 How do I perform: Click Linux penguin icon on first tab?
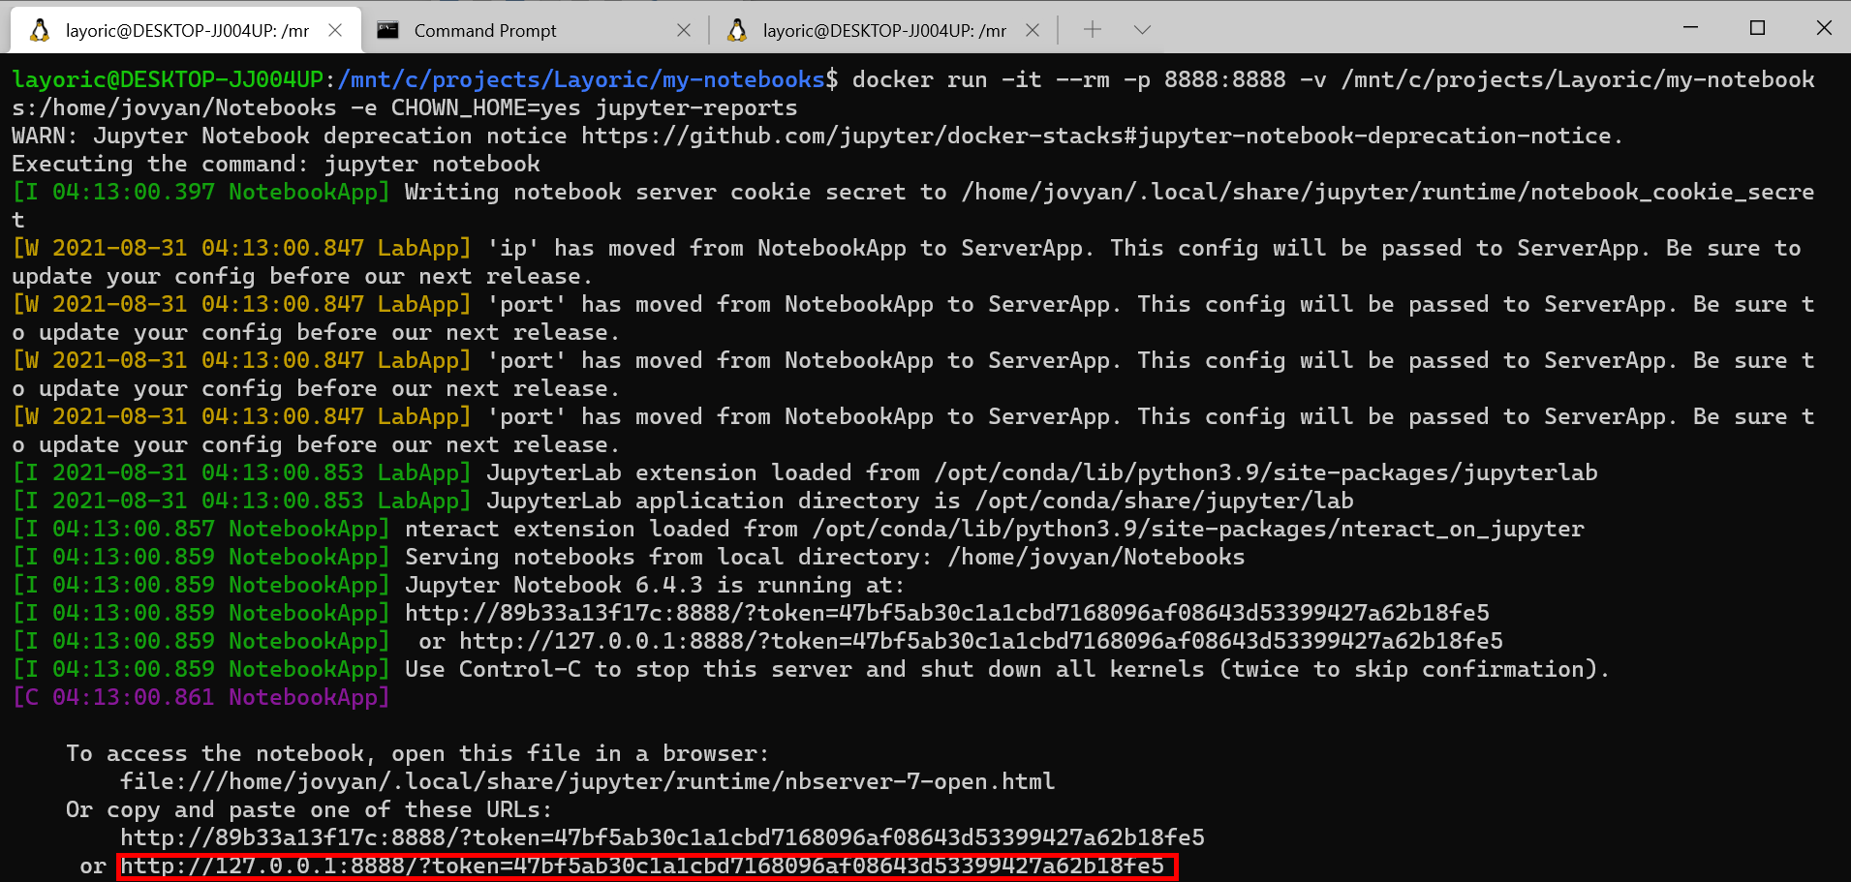coord(40,30)
